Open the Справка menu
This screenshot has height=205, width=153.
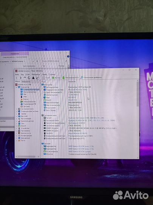[52, 74]
